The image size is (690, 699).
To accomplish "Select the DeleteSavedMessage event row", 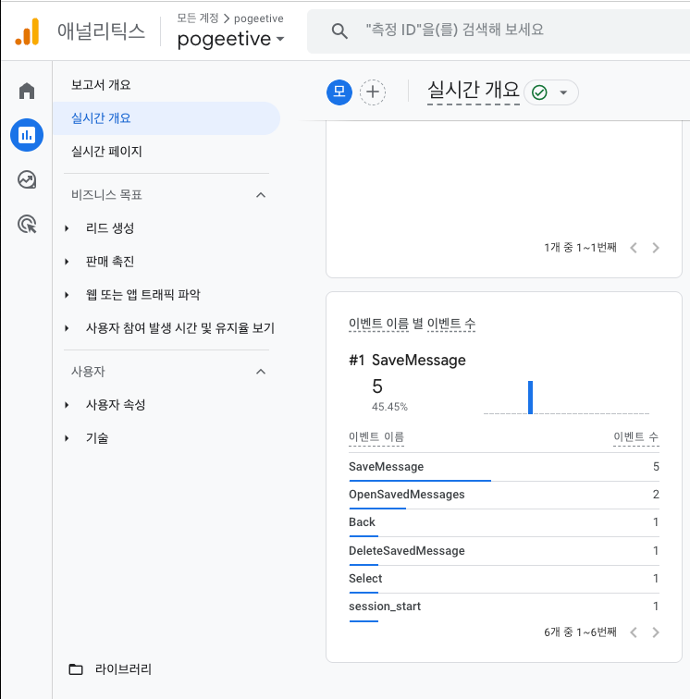I will coord(504,550).
